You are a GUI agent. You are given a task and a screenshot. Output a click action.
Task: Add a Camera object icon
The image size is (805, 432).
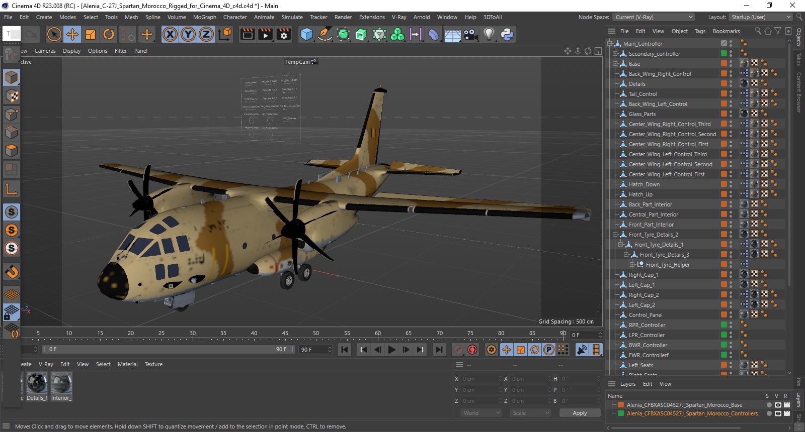click(x=470, y=34)
